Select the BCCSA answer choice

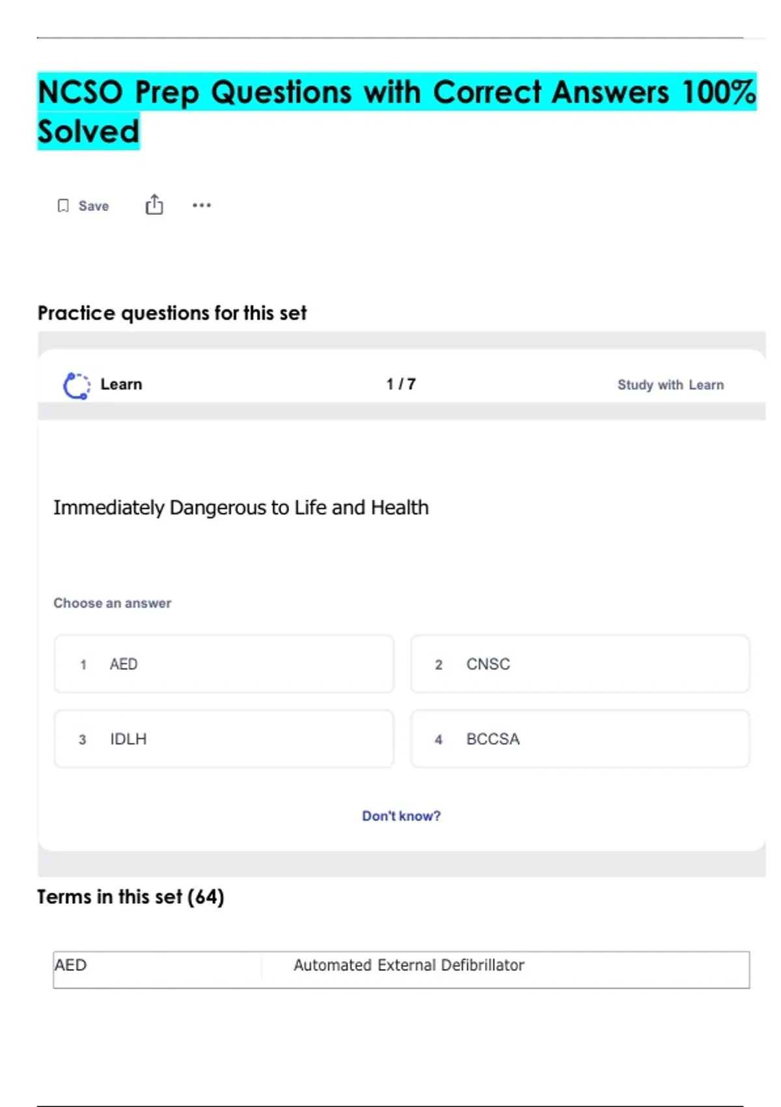coord(579,739)
